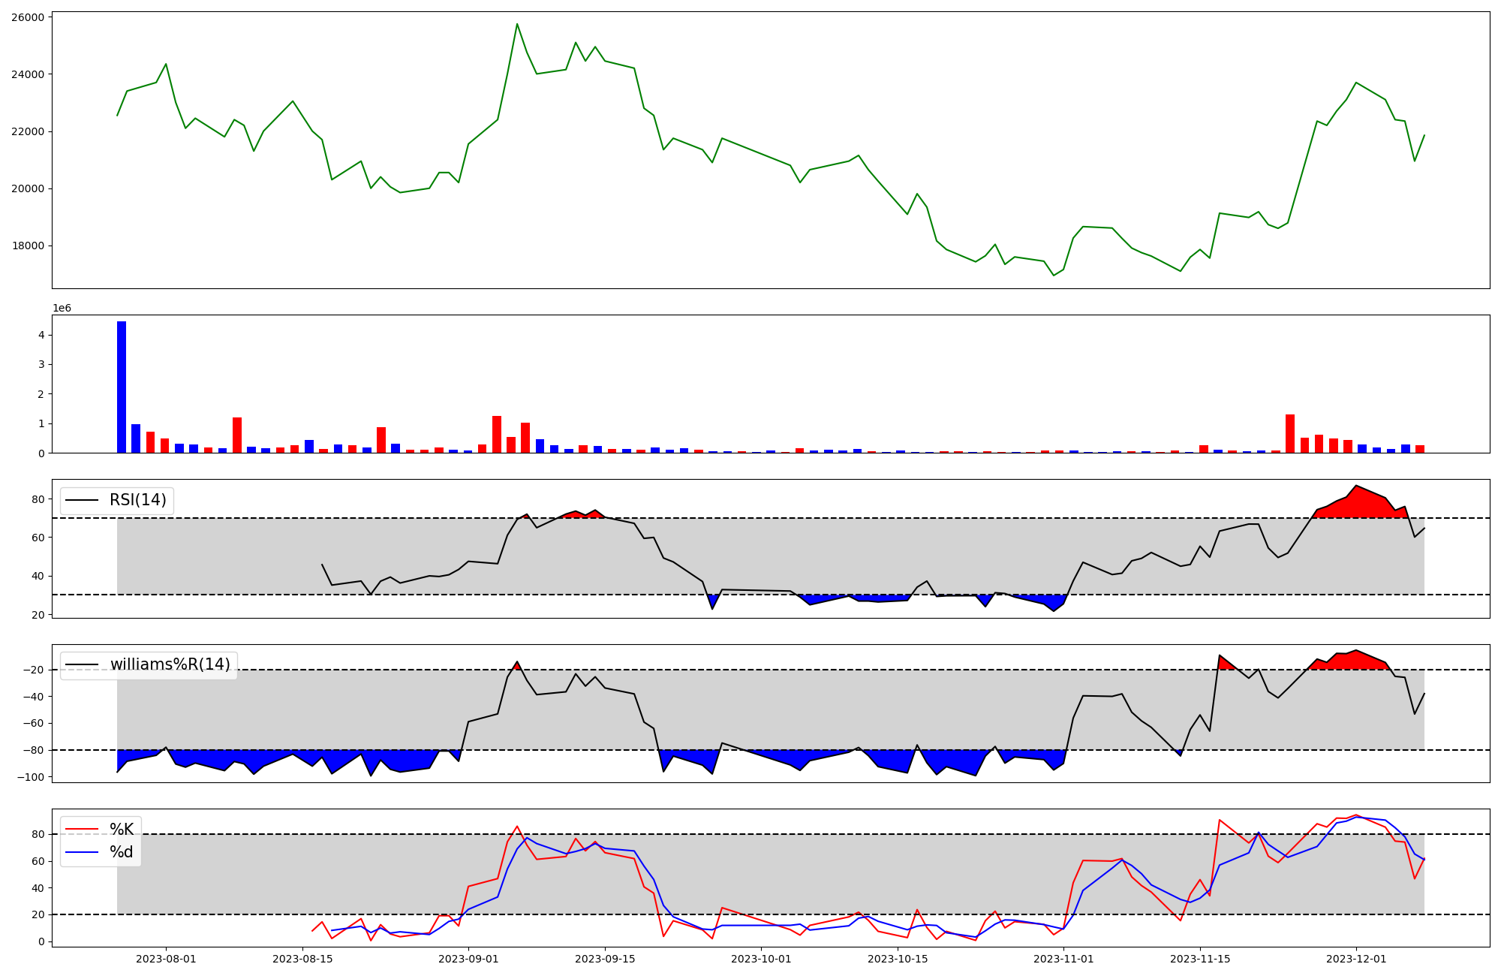Click the large red overbought RSI area
The width and height of the screenshot is (1501, 976).
tap(1358, 505)
